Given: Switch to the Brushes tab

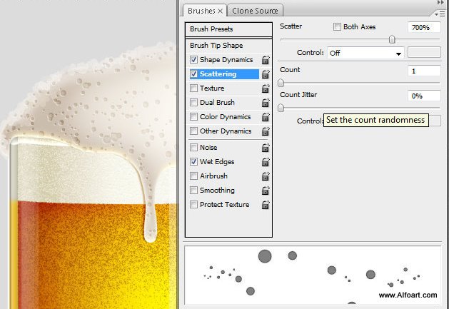Looking at the screenshot, I should click(201, 11).
